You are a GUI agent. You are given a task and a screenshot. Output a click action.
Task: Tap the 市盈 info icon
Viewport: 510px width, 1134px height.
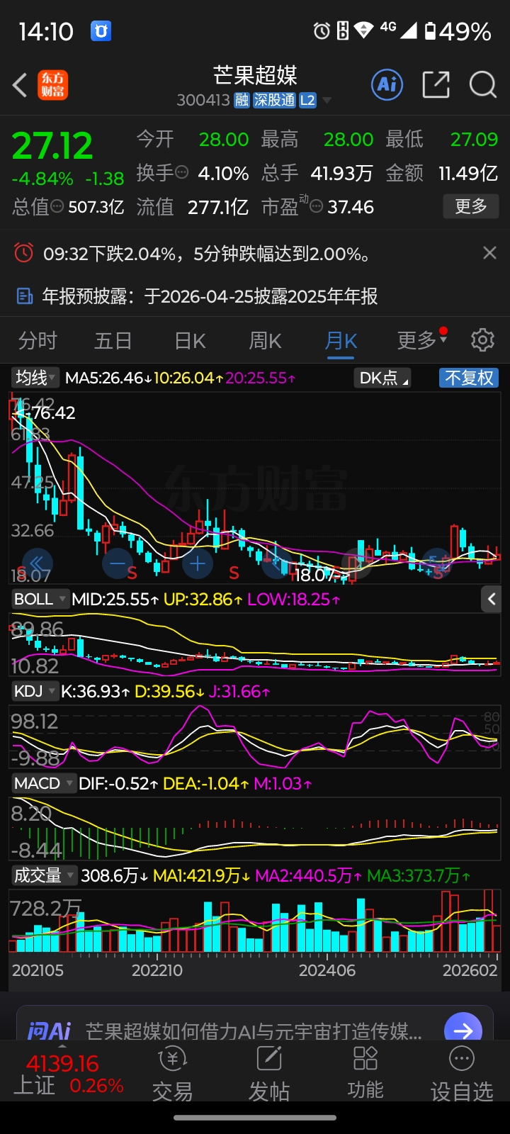pyautogui.click(x=317, y=206)
